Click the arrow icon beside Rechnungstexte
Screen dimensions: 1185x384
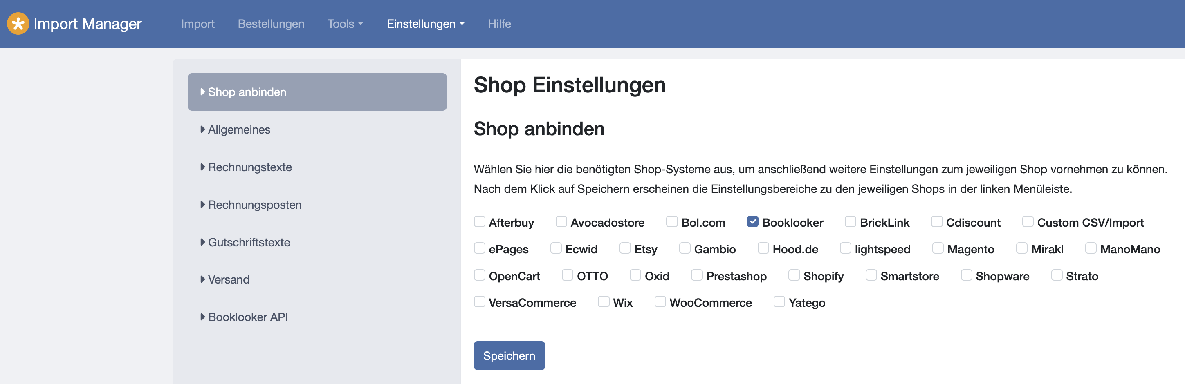(202, 167)
